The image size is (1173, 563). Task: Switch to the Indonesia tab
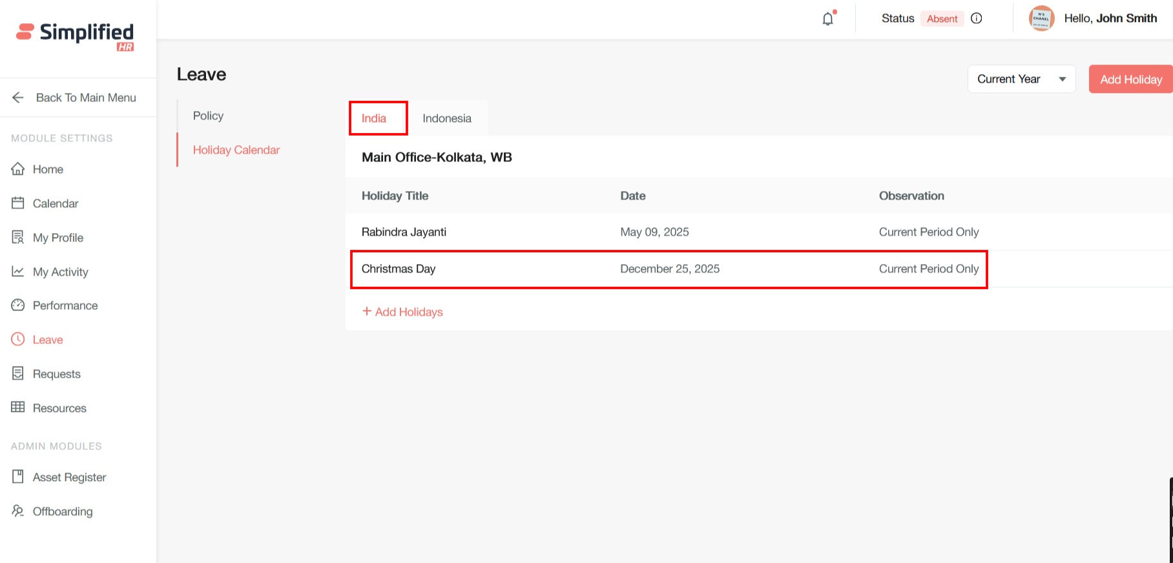(447, 118)
